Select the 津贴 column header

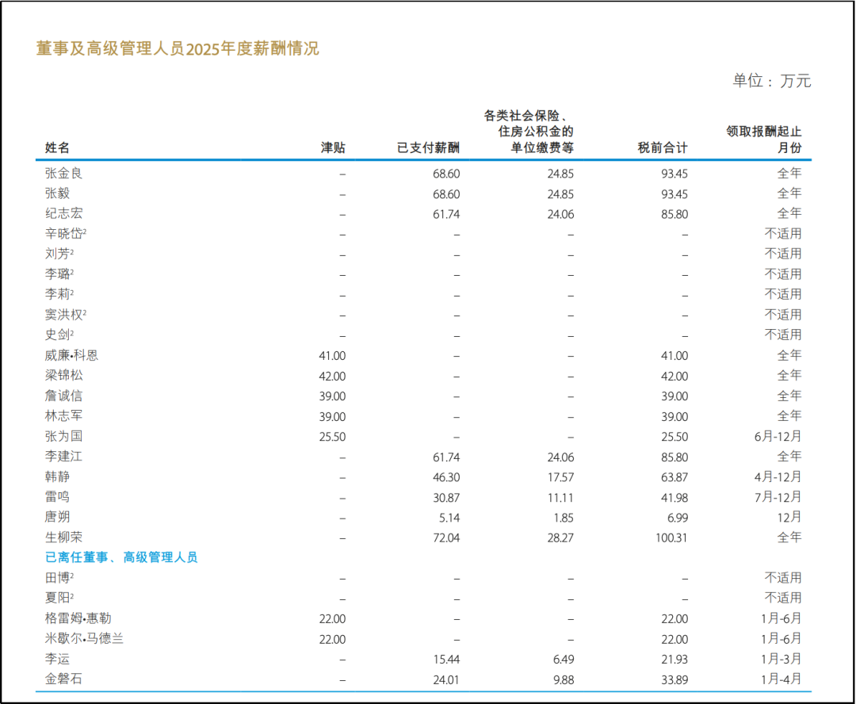(333, 148)
